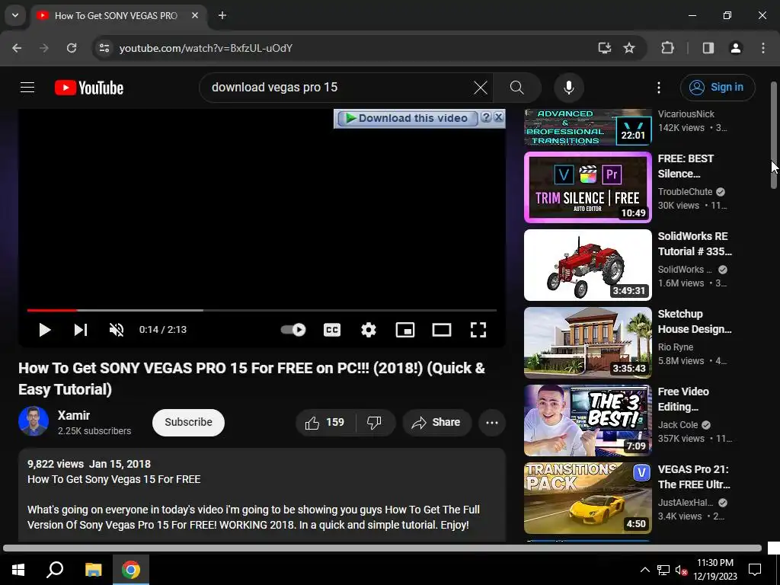The image size is (780, 585).
Task: Open the Xamir channel avatar
Action: click(34, 421)
